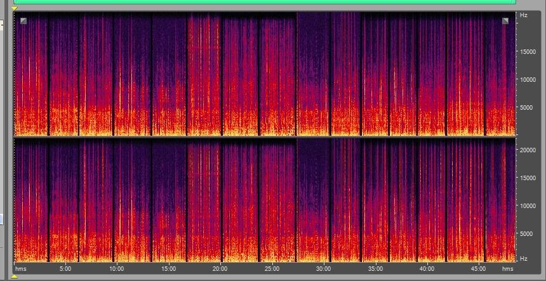
Task: Click the 25:00 mark on the time ruler
Action: point(272,269)
